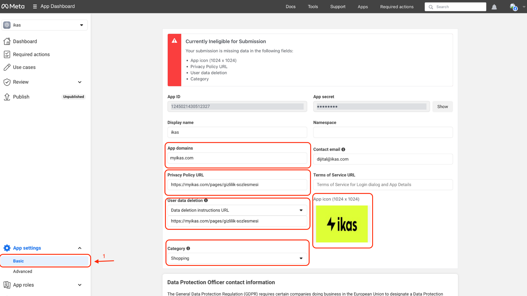The width and height of the screenshot is (527, 296).
Task: Open Publish in sidebar
Action: coord(21,97)
